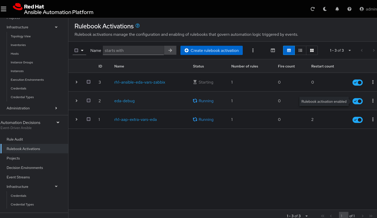Viewport: 377px width, 218px height.
Task: Select checkbox for eda-debug row
Action: (89, 100)
